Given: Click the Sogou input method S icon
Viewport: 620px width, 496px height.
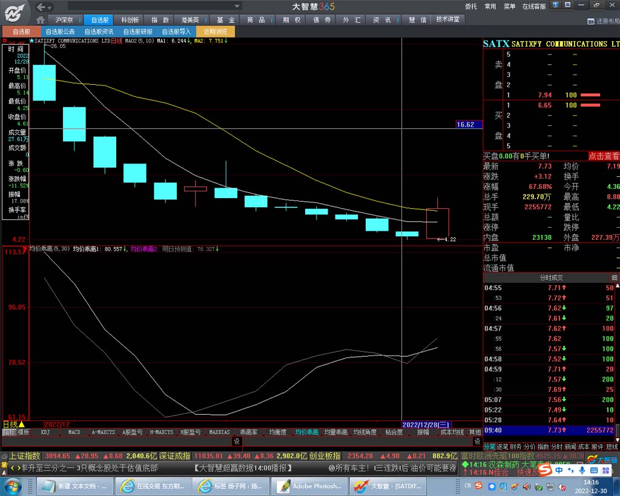Looking at the screenshot, I should [546, 470].
